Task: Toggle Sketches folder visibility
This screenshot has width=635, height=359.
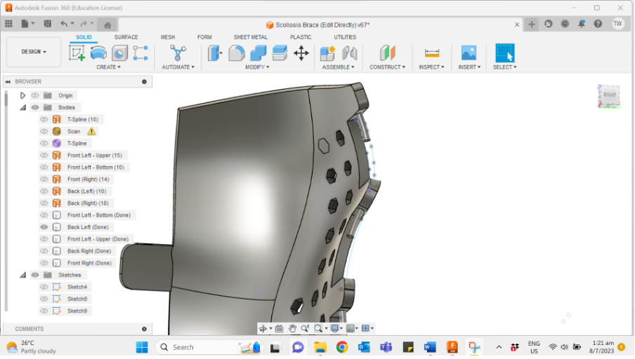Action: click(x=35, y=275)
